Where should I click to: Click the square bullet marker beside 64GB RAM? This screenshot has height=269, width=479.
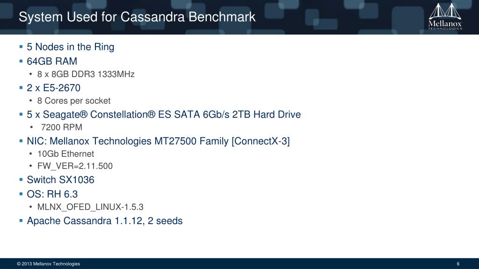point(21,61)
